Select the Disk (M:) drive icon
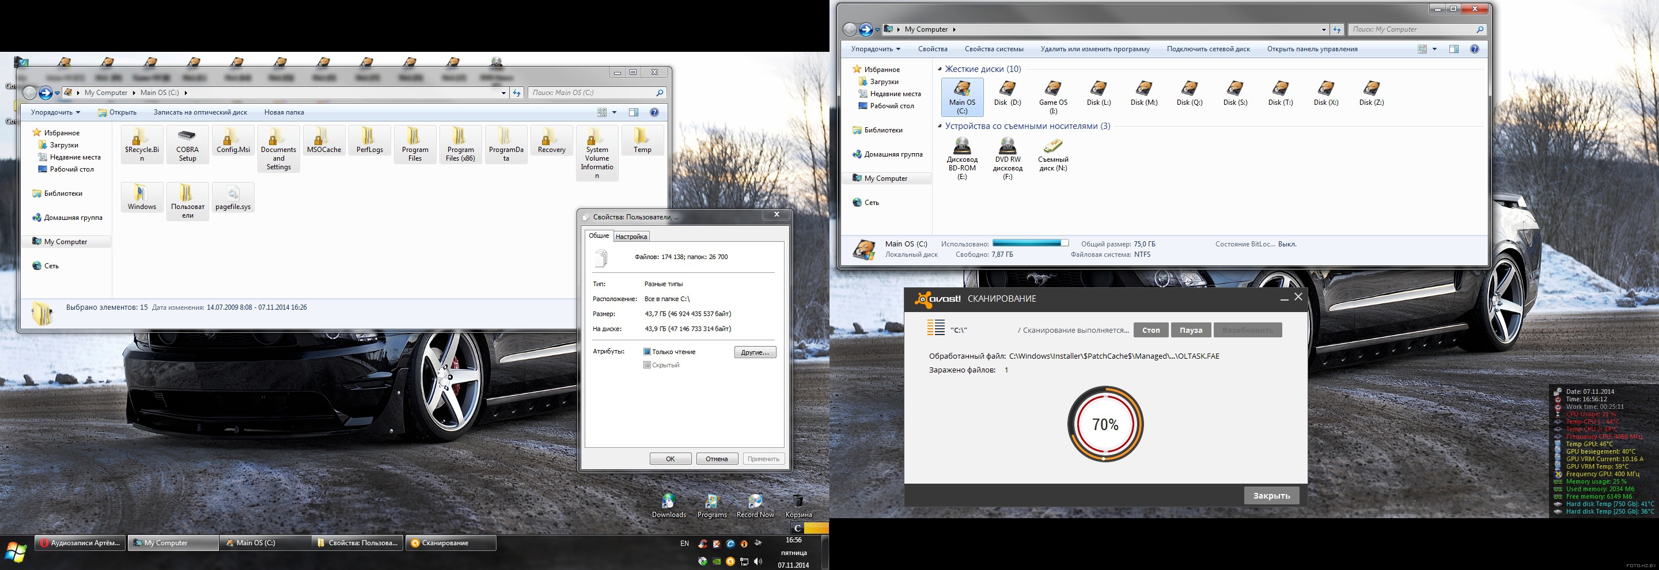The height and width of the screenshot is (570, 1659). (x=1144, y=93)
